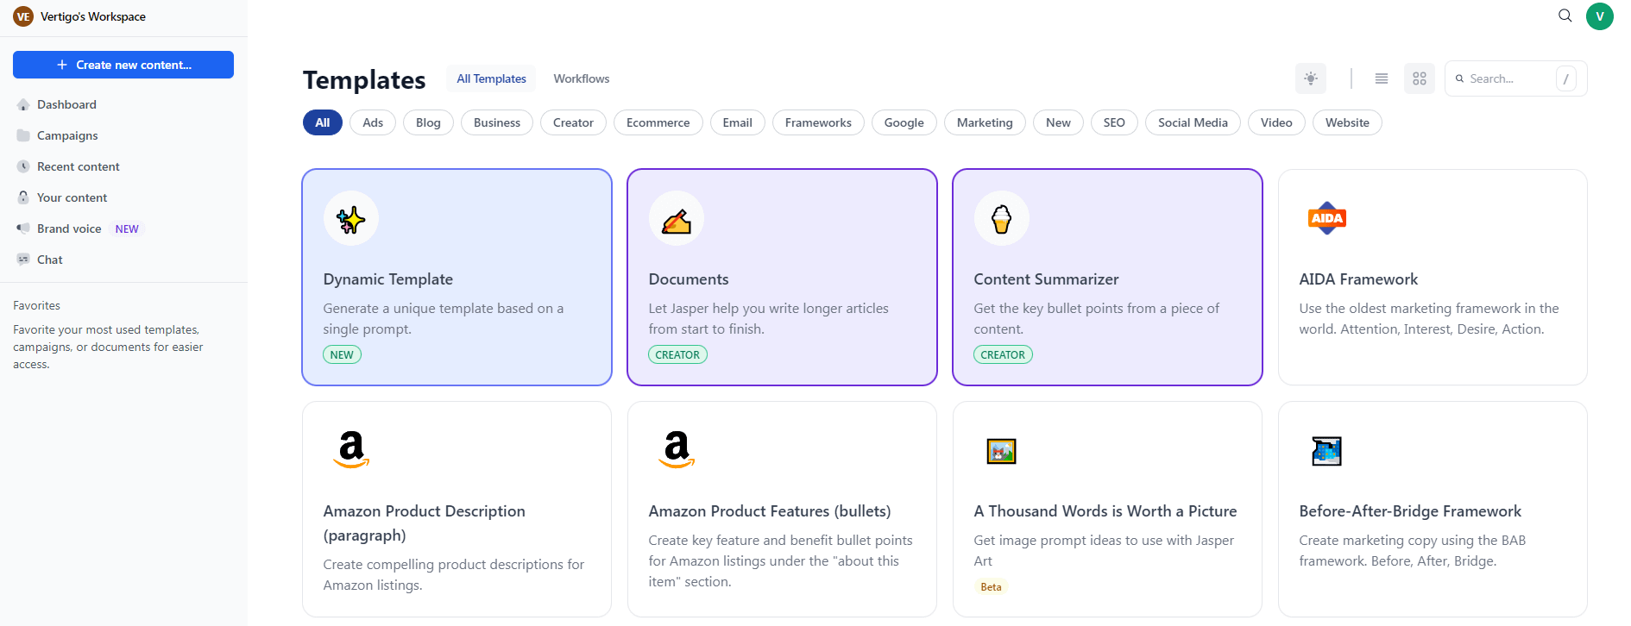Click the CREATOR badge on Content Summarizer
The image size is (1631, 626).
pos(1003,354)
